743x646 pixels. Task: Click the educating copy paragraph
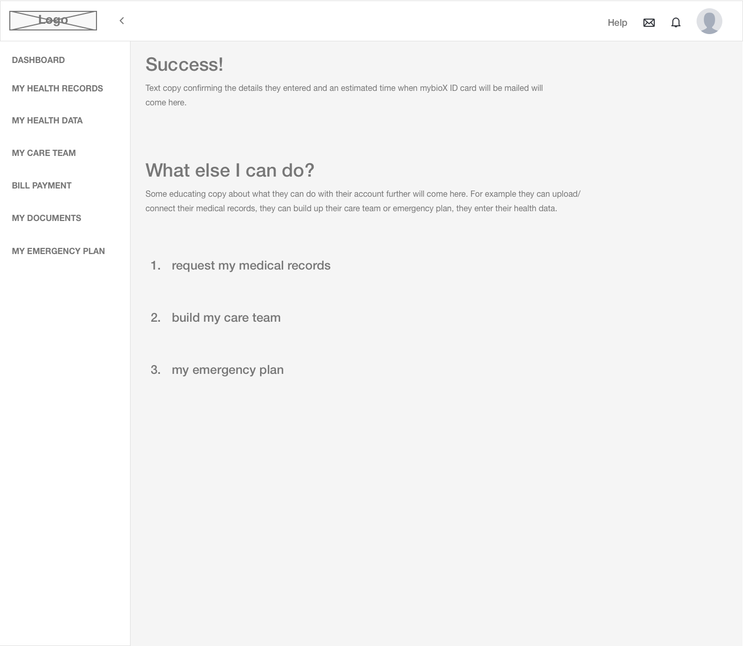point(363,201)
